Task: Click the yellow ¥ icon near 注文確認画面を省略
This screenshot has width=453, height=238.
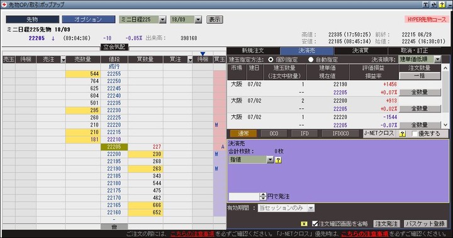Action: (x=304, y=224)
